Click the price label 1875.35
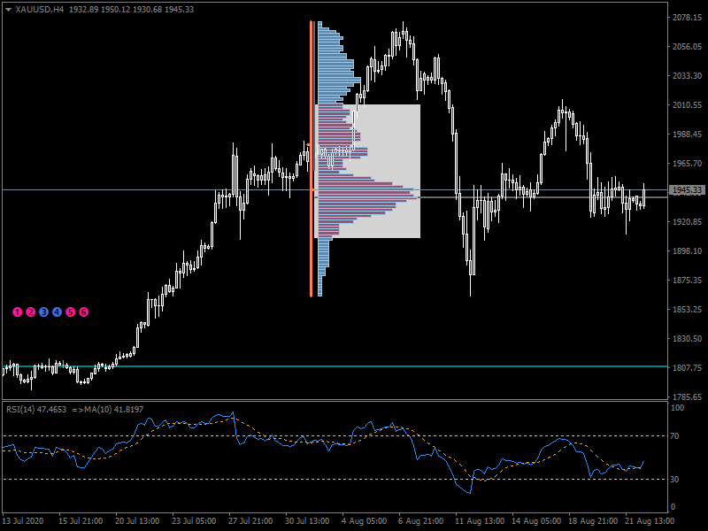 (x=688, y=280)
